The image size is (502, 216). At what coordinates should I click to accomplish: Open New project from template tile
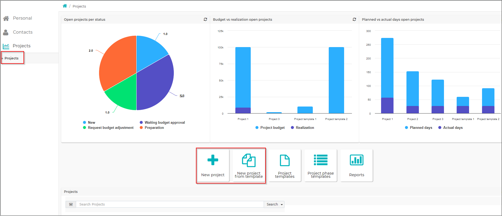[x=249, y=166]
